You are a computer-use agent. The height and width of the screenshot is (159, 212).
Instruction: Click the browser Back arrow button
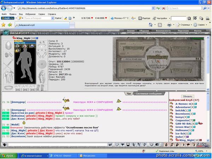click(4, 8)
